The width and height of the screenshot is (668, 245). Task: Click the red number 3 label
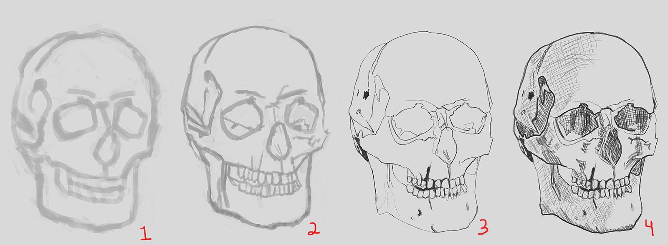(483, 227)
